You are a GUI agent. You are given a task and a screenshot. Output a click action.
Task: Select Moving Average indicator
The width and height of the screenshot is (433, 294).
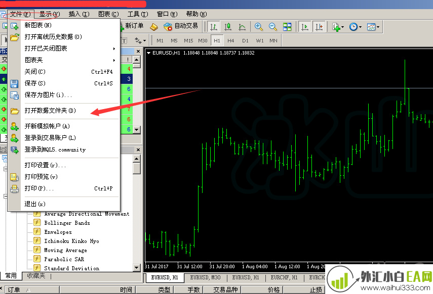[x=65, y=250]
